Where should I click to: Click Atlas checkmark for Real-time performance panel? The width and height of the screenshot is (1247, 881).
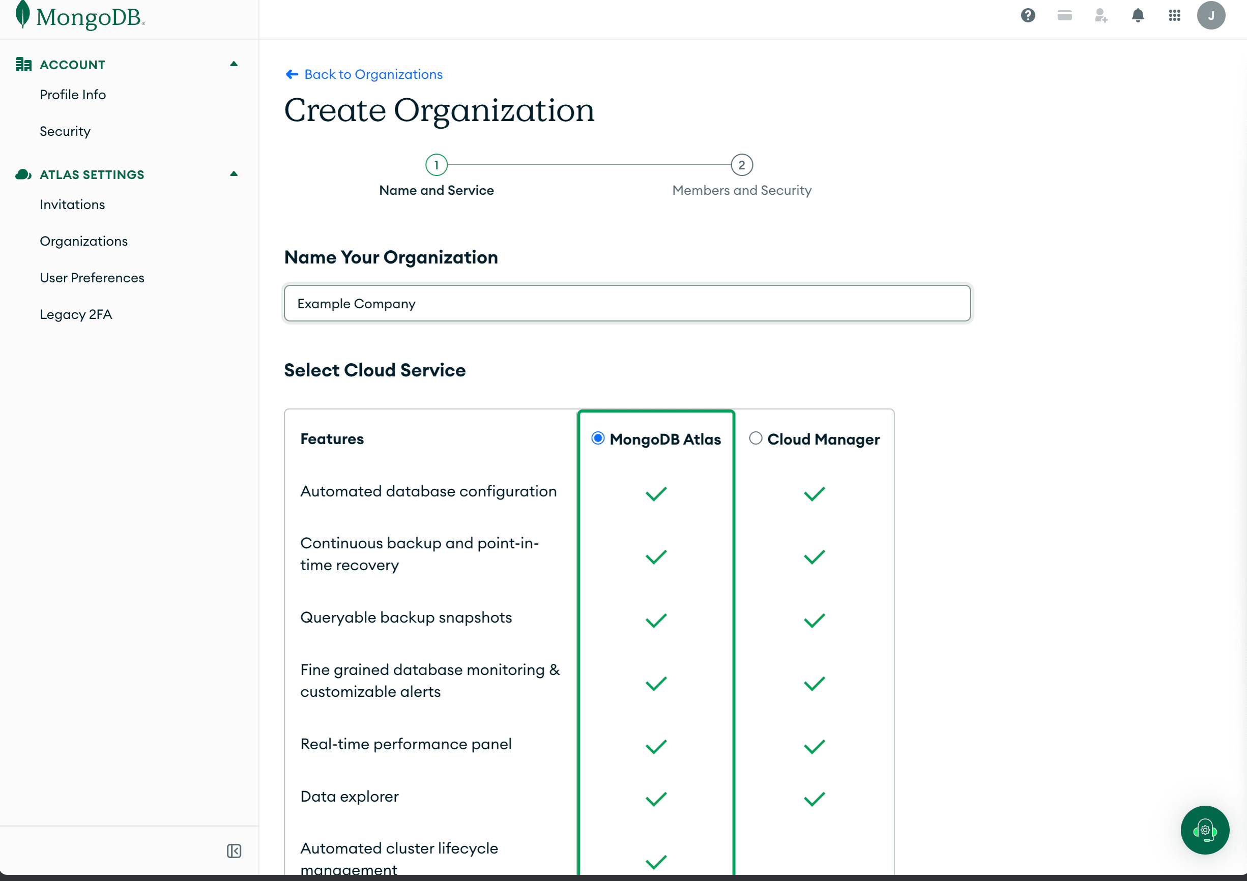(x=655, y=747)
